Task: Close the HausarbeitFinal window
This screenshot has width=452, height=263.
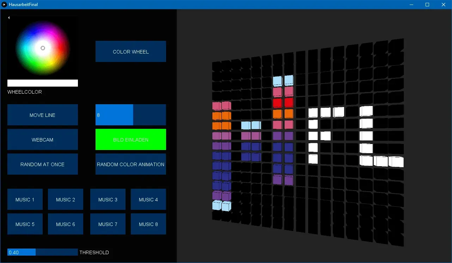Action: (444, 5)
